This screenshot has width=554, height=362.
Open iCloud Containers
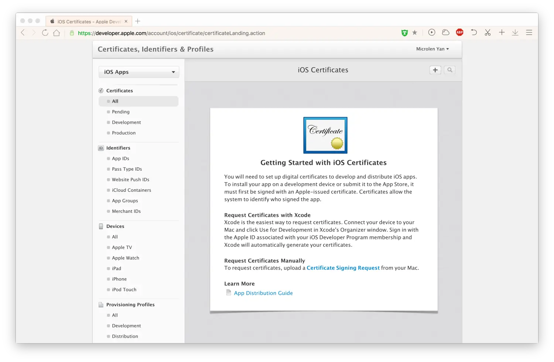pos(131,190)
